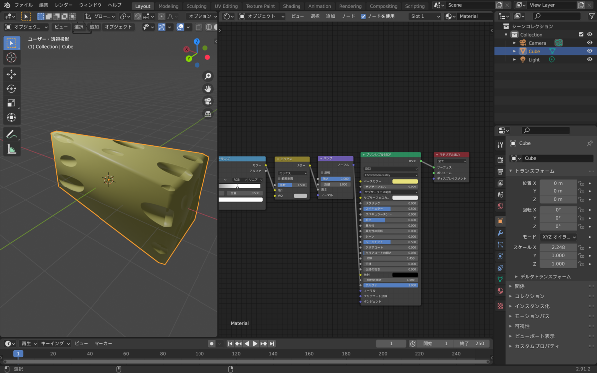Toggle camera view with the camera gizmo

[208, 101]
